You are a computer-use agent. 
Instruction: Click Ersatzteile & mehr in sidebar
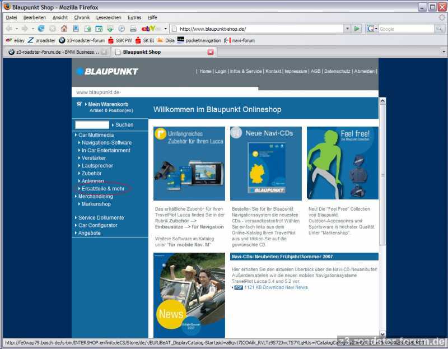(x=103, y=189)
